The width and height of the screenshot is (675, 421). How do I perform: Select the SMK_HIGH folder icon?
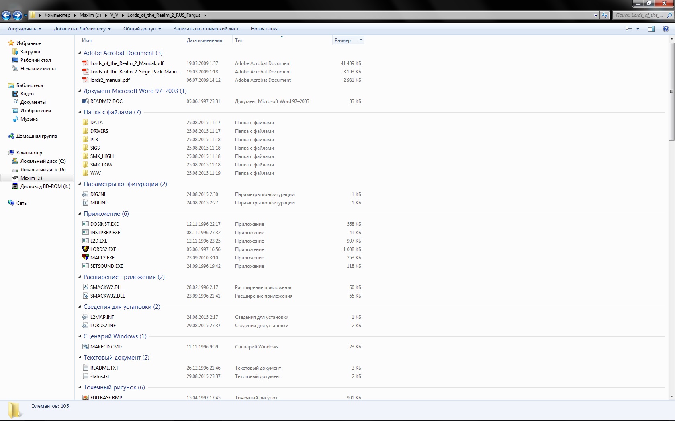pos(85,156)
